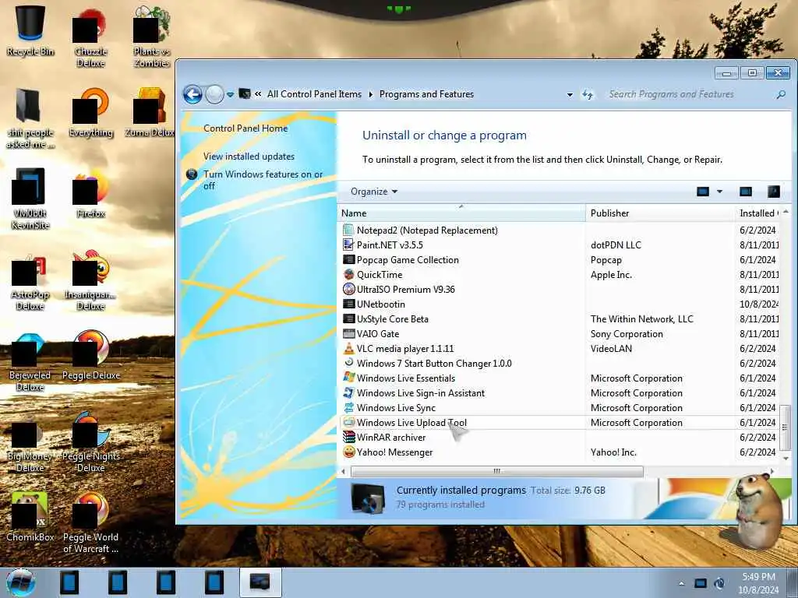
Task: Open Peggle Nights Deluxe desktop shortcut
Action: [91, 442]
